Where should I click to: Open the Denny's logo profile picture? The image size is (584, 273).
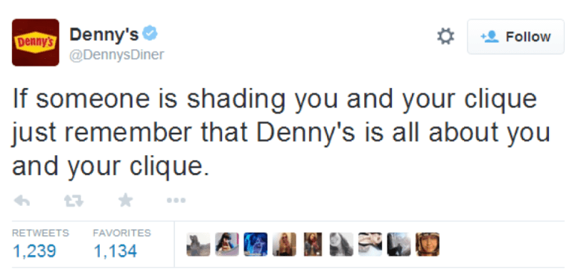pos(36,42)
